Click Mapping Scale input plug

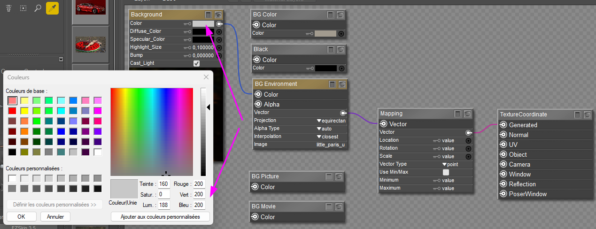click(x=468, y=156)
